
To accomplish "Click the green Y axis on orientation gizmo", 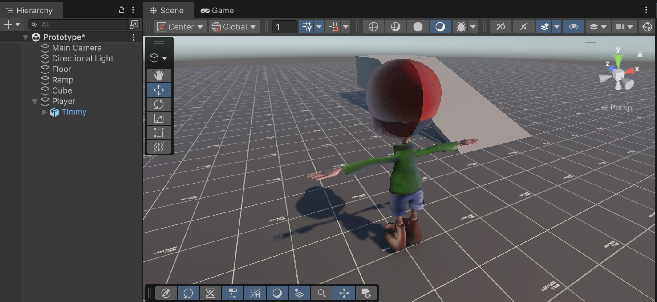I will point(618,61).
